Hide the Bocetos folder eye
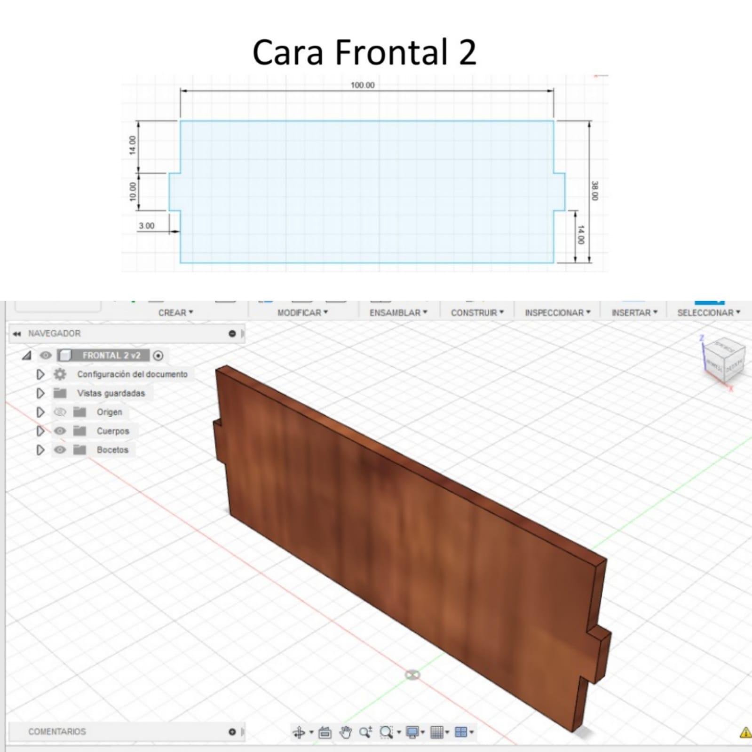 pos(60,450)
